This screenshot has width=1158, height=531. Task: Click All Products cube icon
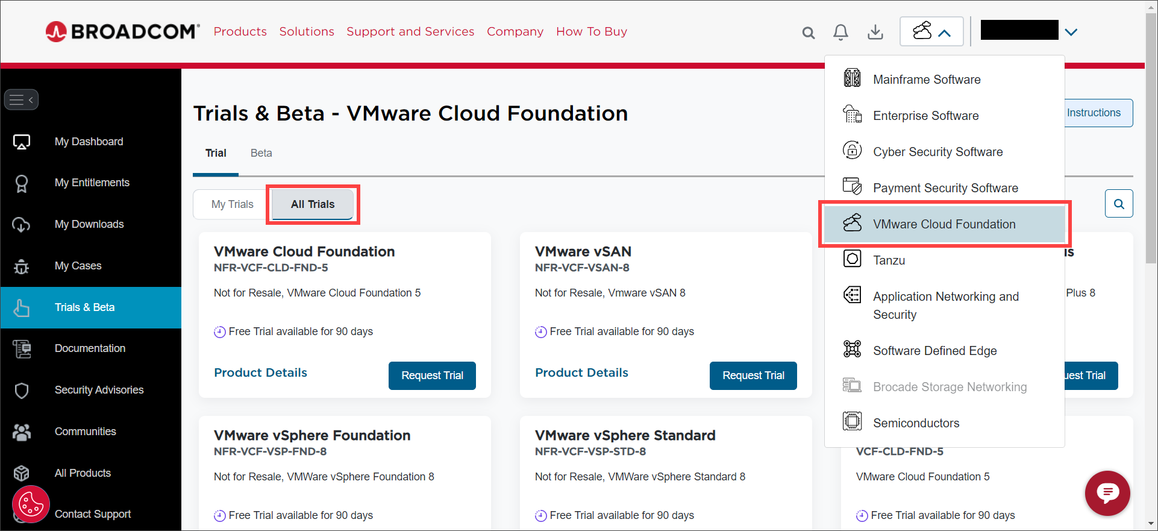click(x=22, y=473)
